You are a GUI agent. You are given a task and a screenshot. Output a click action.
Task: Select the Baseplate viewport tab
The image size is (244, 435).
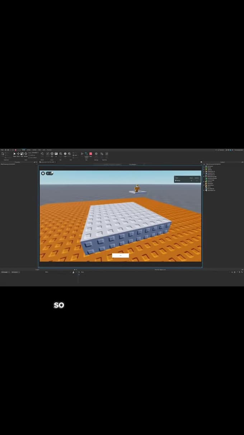point(48,162)
